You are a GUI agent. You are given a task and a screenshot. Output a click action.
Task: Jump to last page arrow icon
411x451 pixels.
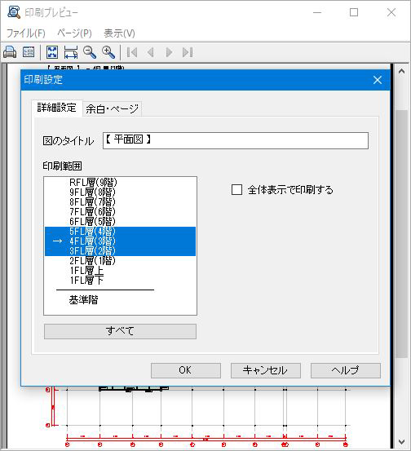click(x=188, y=52)
